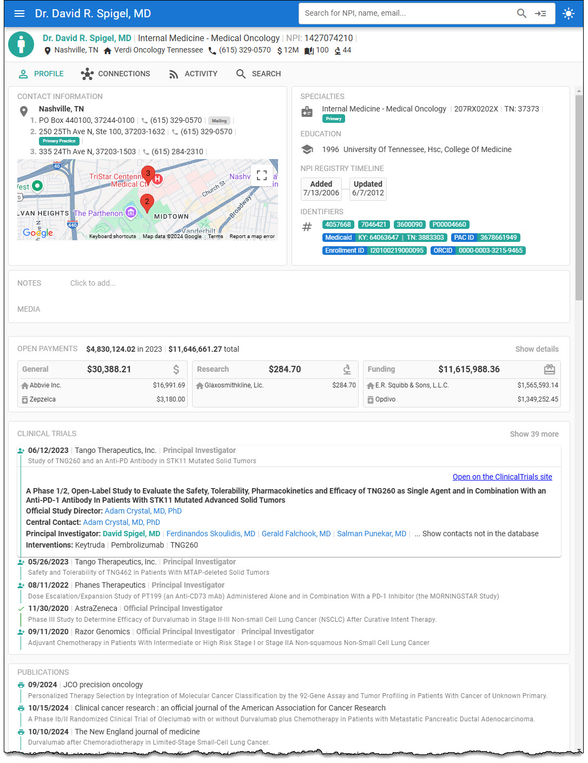The height and width of the screenshot is (763, 588).
Task: Click the Abbvie Inc. payment row
Action: [x=103, y=386]
